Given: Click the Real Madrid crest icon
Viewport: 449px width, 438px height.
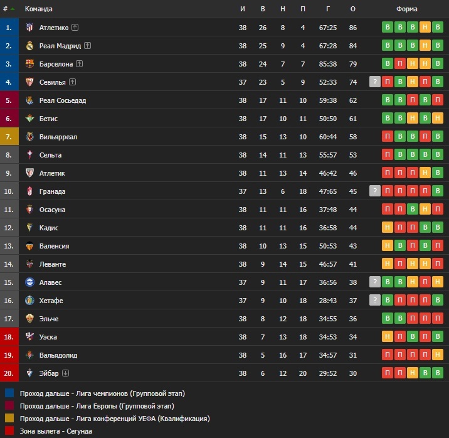Looking at the screenshot, I should click(29, 46).
